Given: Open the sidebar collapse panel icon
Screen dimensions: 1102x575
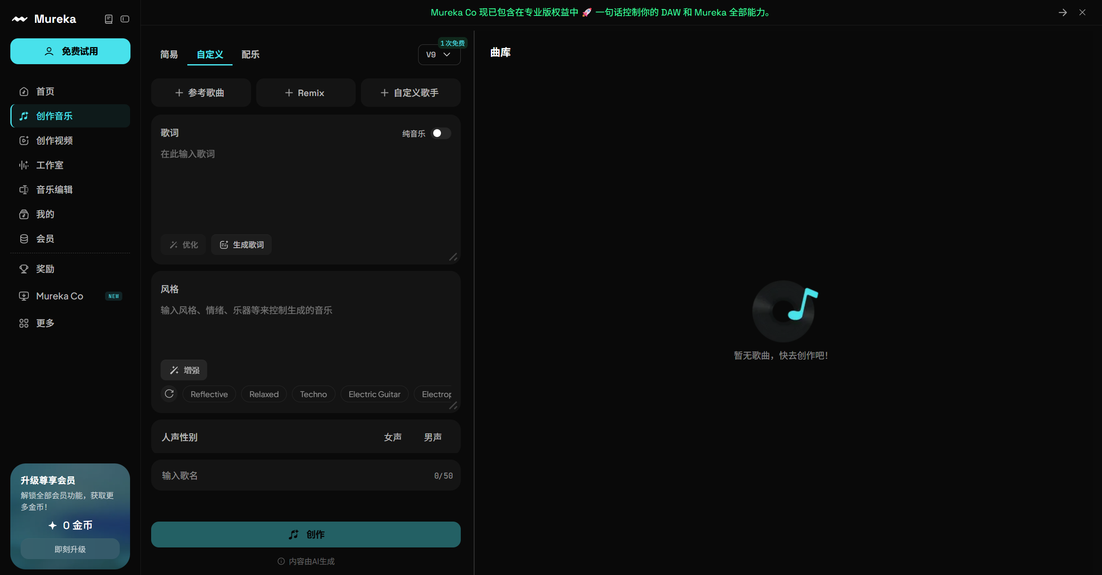Looking at the screenshot, I should (x=125, y=19).
